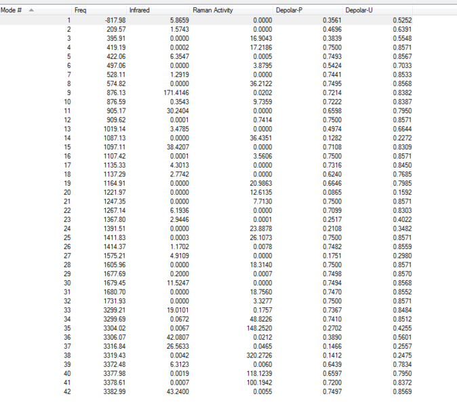Image resolution: width=457 pixels, height=407 pixels.
Task: Click the sort arrow in Mode # header
Action: [31, 10]
